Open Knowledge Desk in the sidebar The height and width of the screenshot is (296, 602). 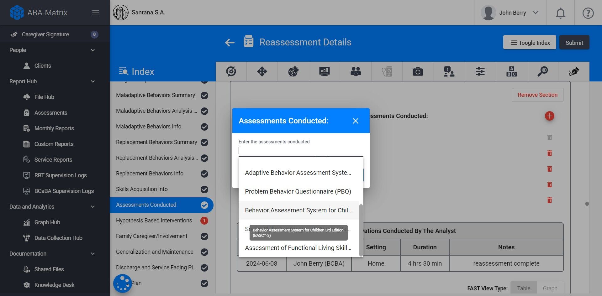55,285
